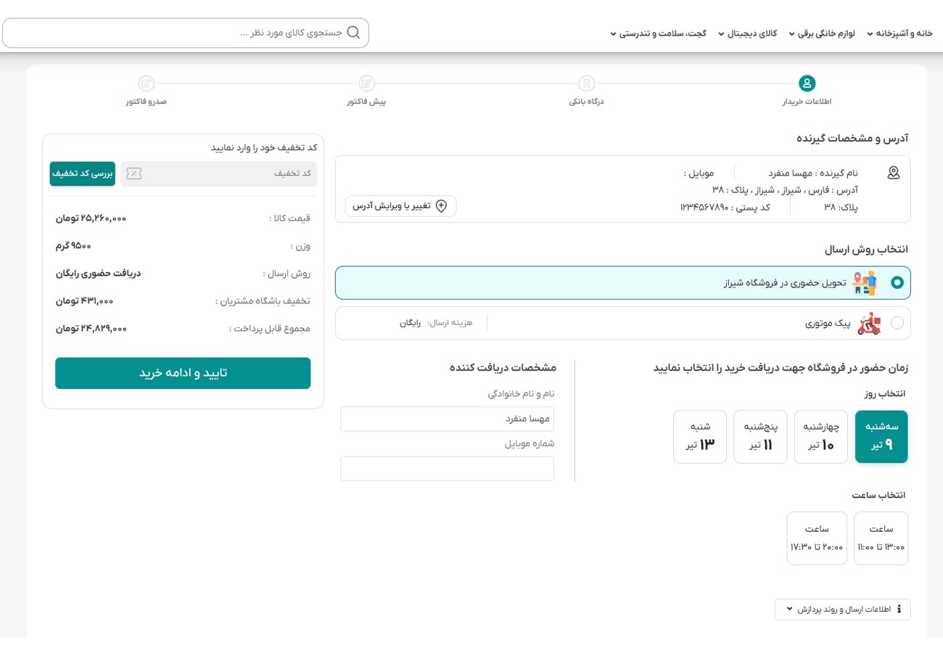The height and width of the screenshot is (653, 943).
Task: Click the دریافت حضوری رایگان shipping value
Action: (x=99, y=274)
